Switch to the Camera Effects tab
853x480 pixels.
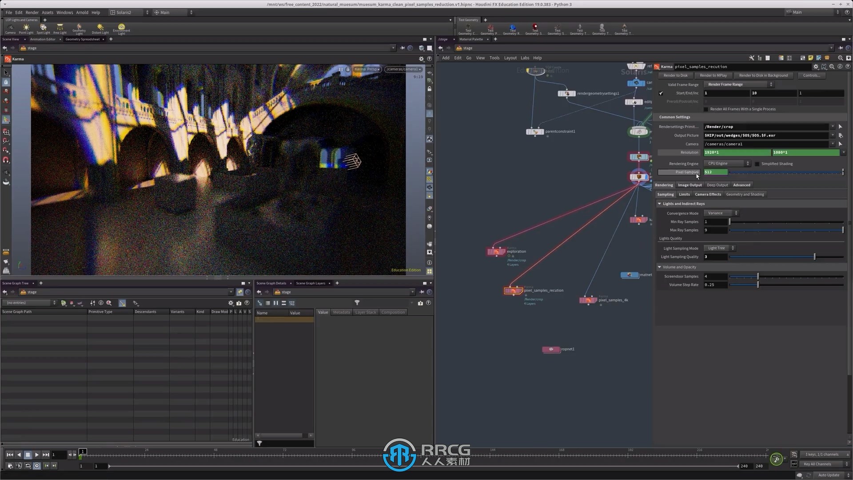point(708,195)
